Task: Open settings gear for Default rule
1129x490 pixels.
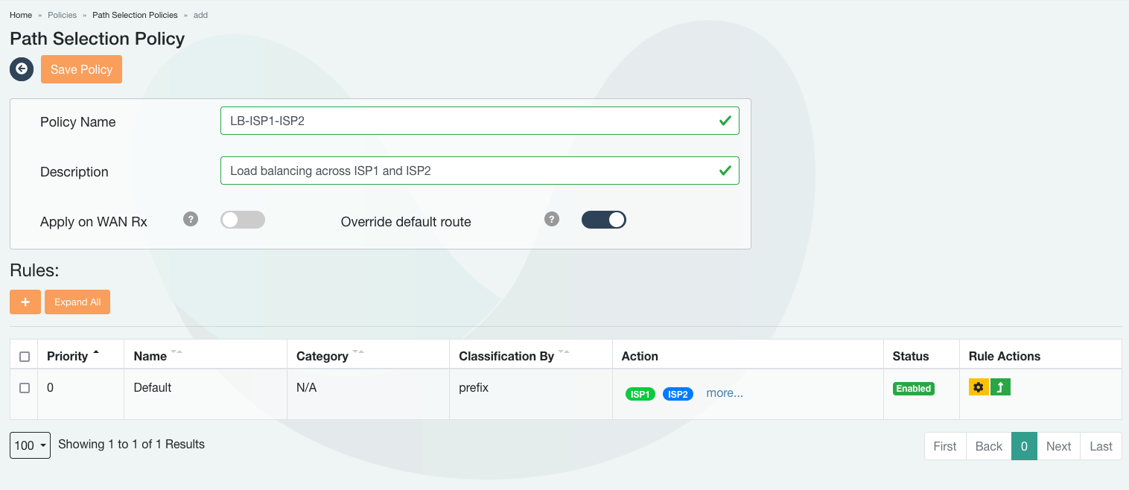Action: click(979, 387)
